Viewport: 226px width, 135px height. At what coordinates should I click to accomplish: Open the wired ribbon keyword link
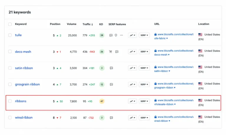coord(24,117)
